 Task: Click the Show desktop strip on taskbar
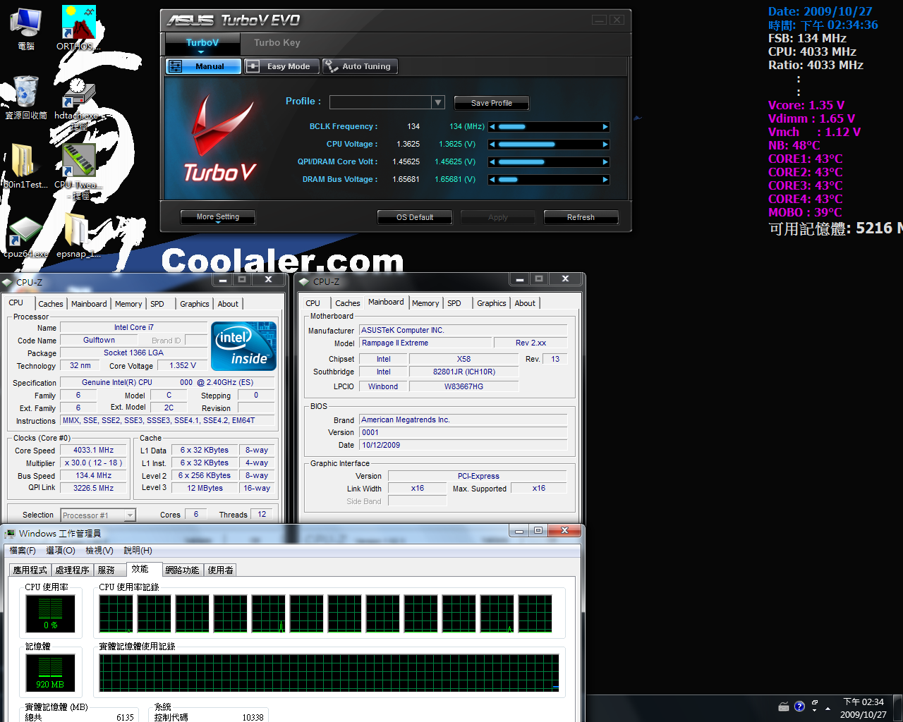[897, 708]
